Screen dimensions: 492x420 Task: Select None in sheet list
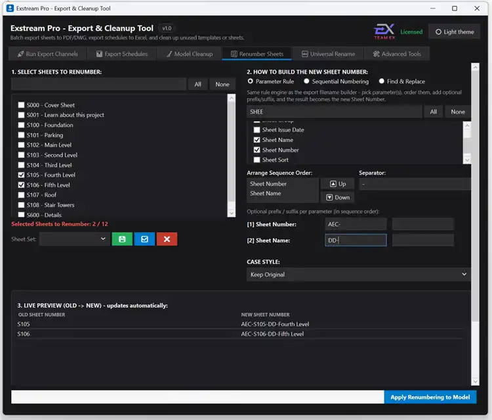222,84
